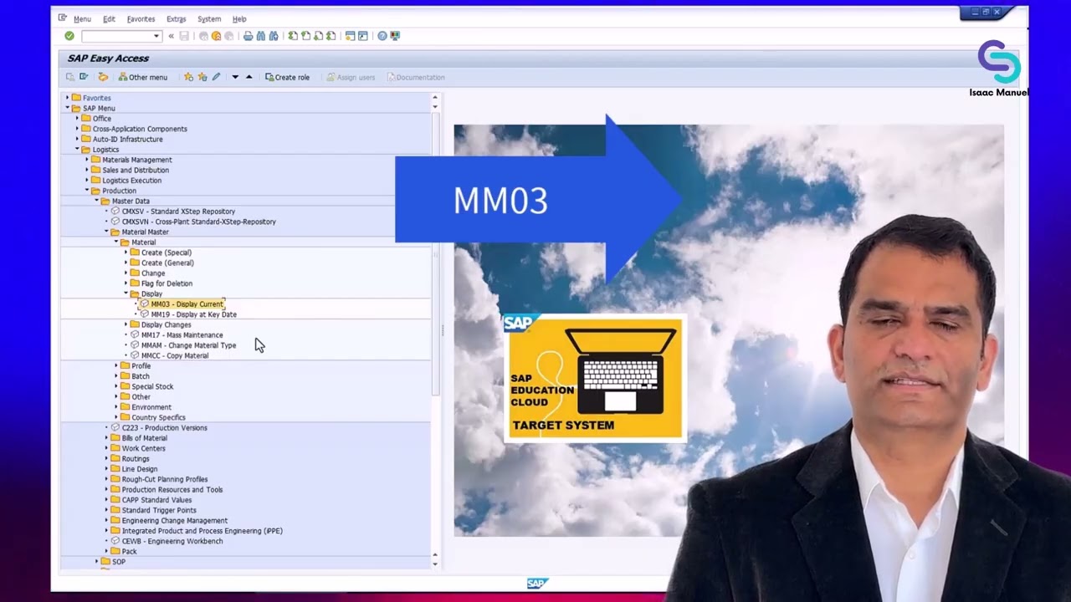The image size is (1071, 602).
Task: Click the Print icon
Action: (x=248, y=36)
